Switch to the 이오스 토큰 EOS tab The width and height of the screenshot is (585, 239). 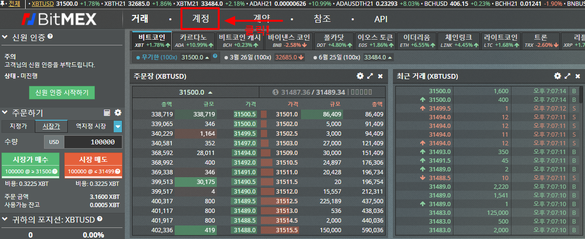[x=375, y=41]
